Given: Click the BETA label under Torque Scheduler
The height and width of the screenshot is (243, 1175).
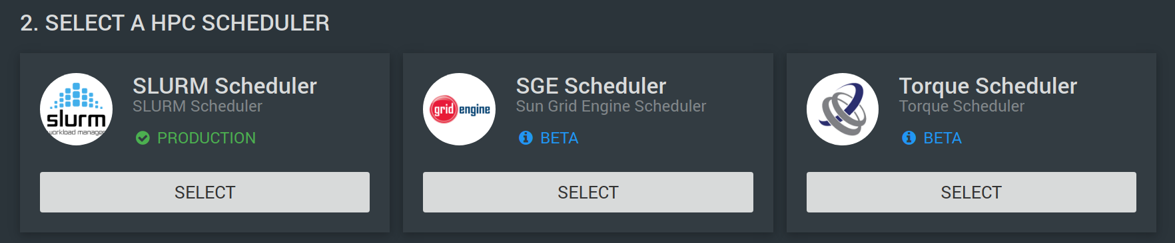Looking at the screenshot, I should coord(943,138).
